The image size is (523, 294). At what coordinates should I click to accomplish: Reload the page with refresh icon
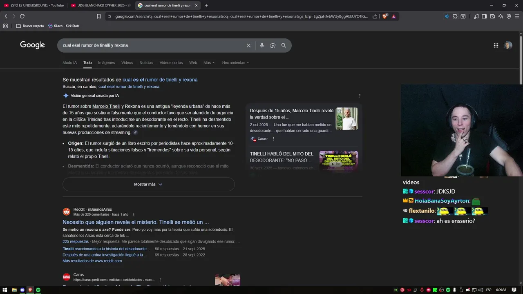[x=22, y=16]
